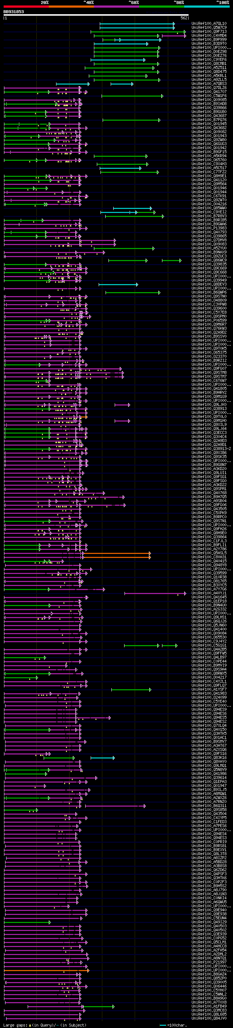Screen dimensions: 233x1028
Task: Select the UniRef100_Q41707 label
Action: (x=209, y=92)
